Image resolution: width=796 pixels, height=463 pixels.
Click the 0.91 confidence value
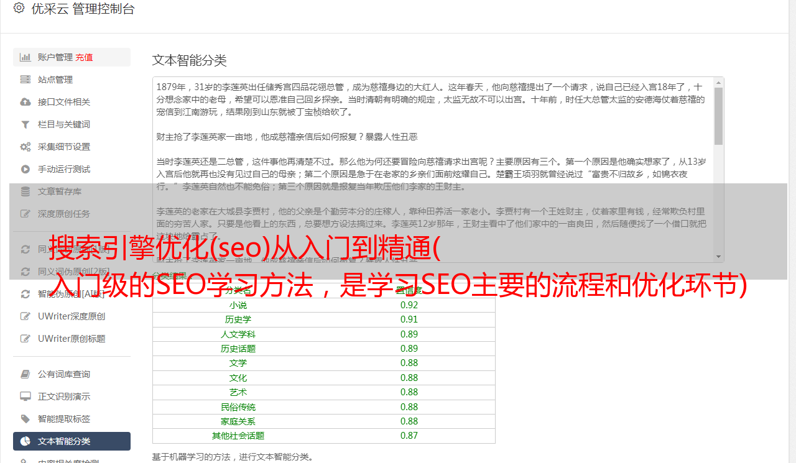click(x=409, y=319)
